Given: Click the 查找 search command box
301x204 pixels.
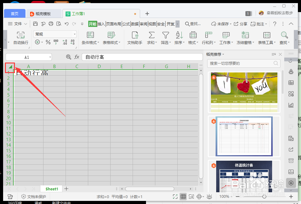Looking at the screenshot, I should tap(193, 24).
